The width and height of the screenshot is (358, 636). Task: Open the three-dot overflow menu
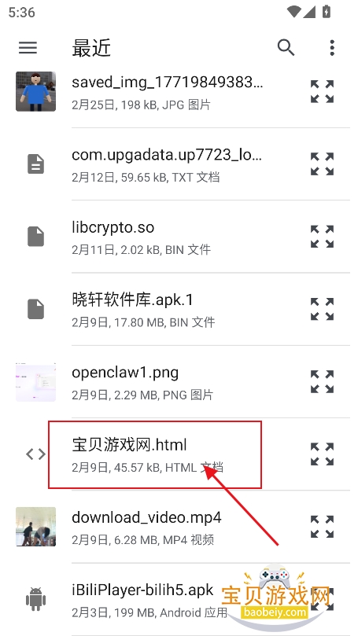(x=332, y=48)
